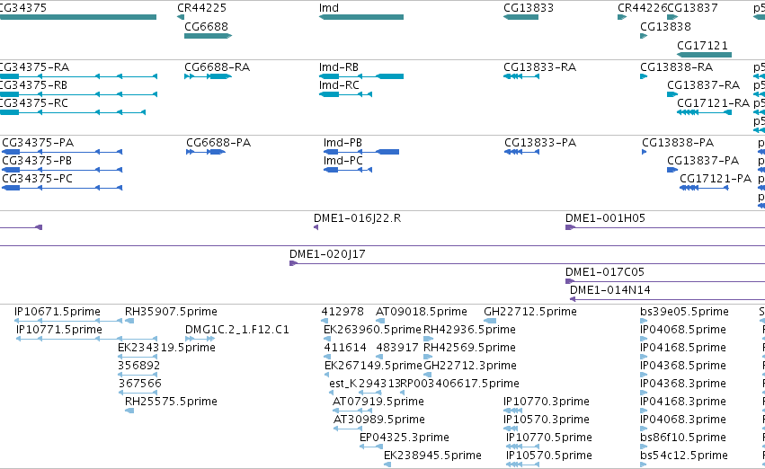This screenshot has width=765, height=469.
Task: Click the EK234319.5prime EST label
Action: [167, 347]
